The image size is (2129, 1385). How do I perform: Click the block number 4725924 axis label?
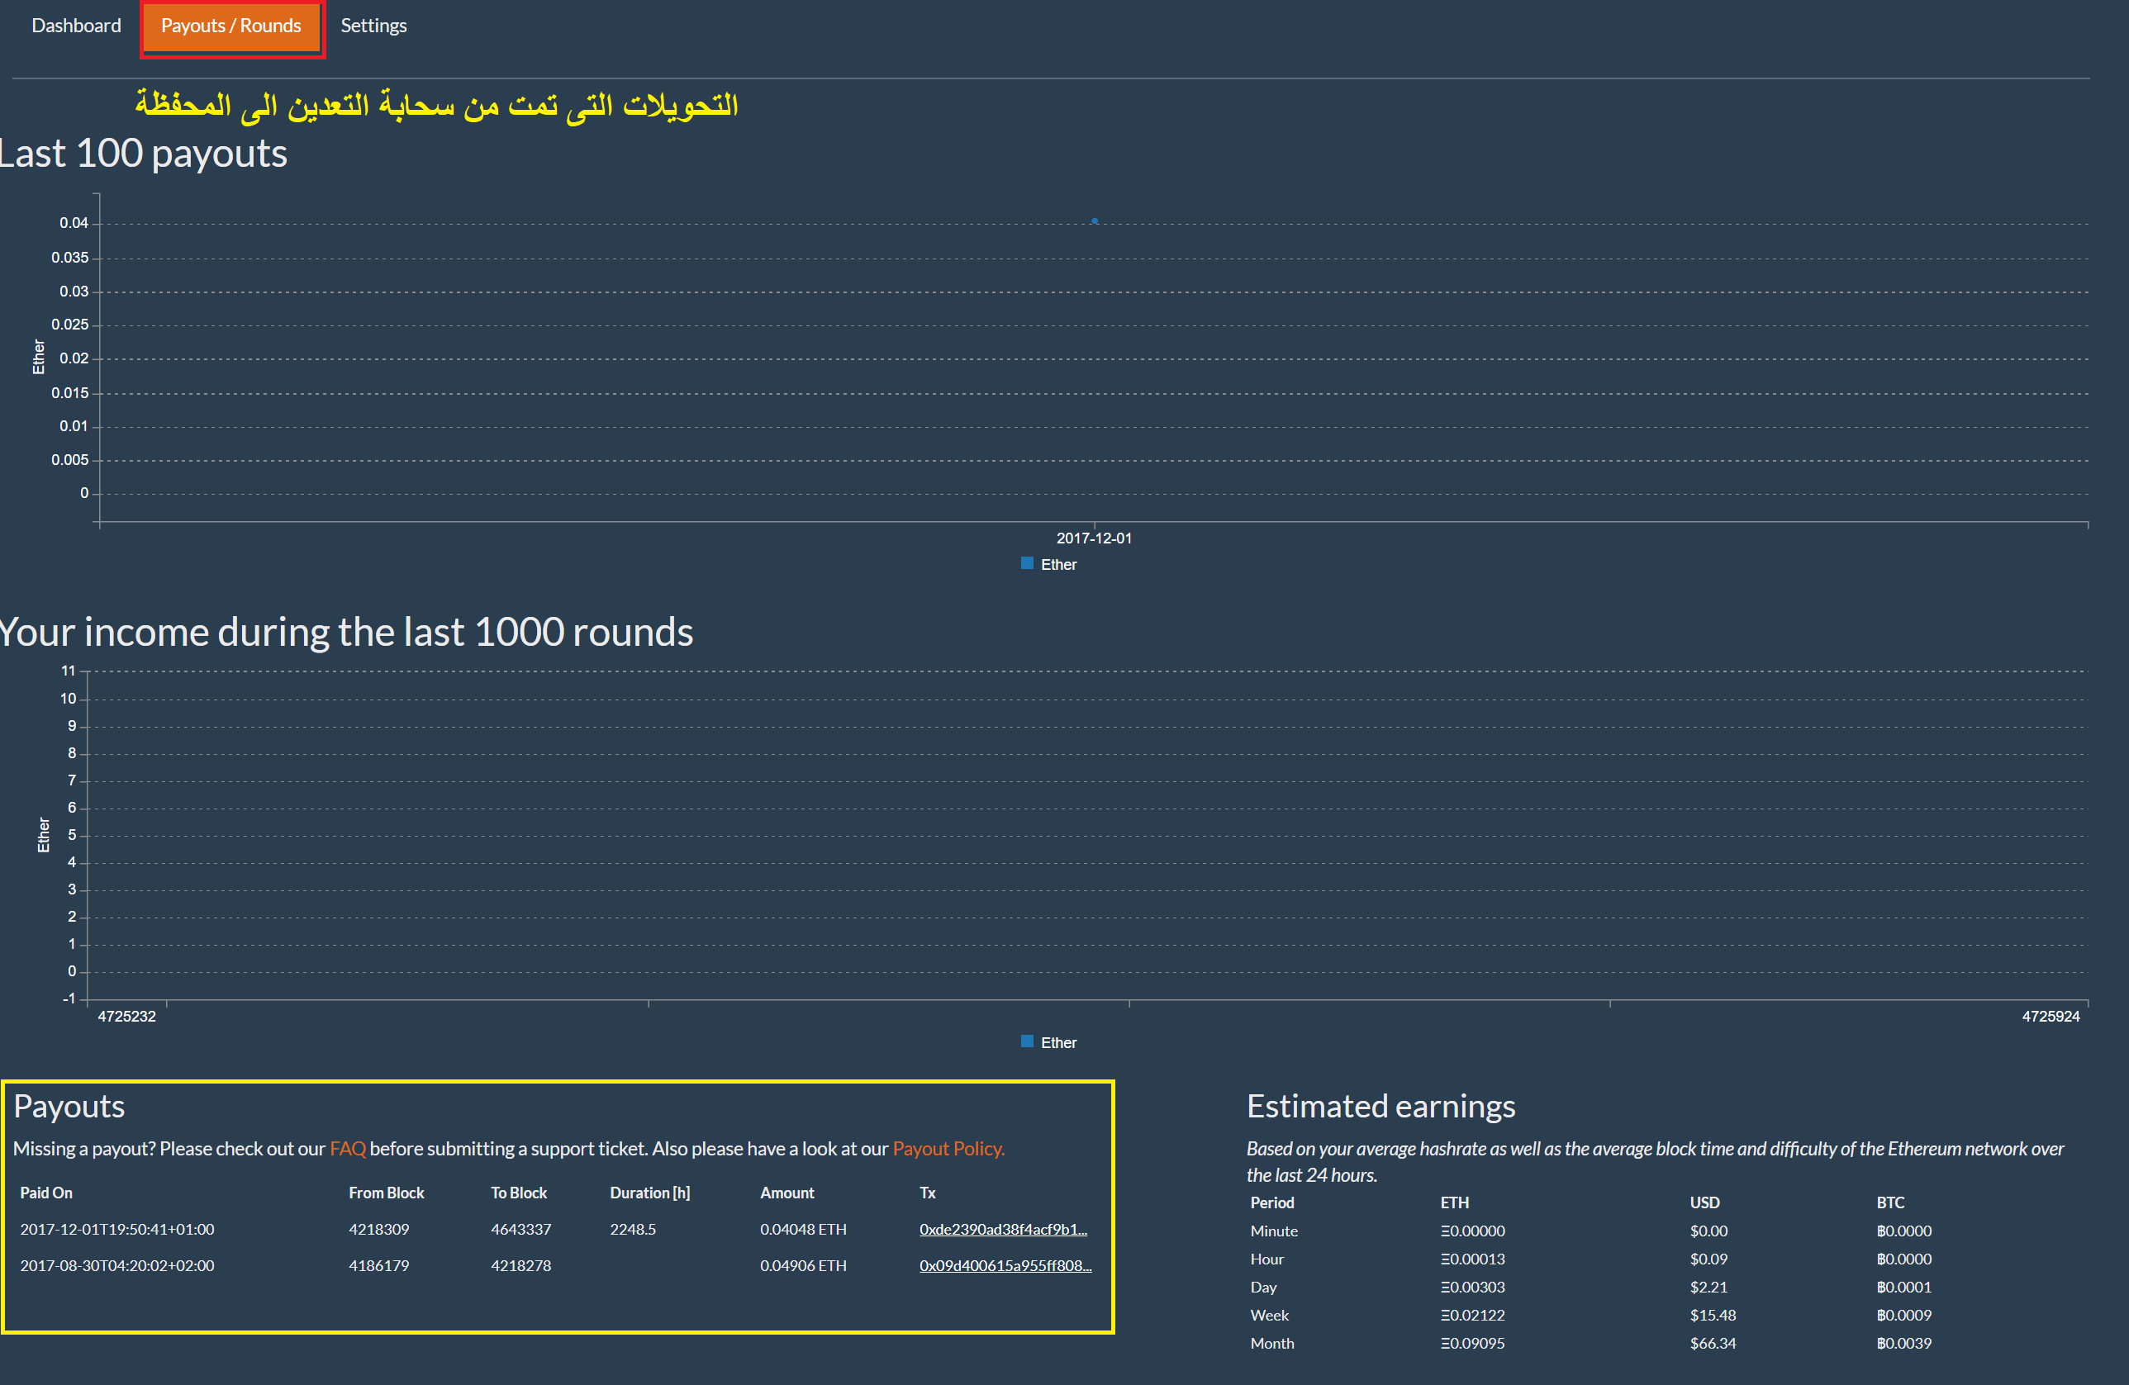(x=2051, y=1017)
